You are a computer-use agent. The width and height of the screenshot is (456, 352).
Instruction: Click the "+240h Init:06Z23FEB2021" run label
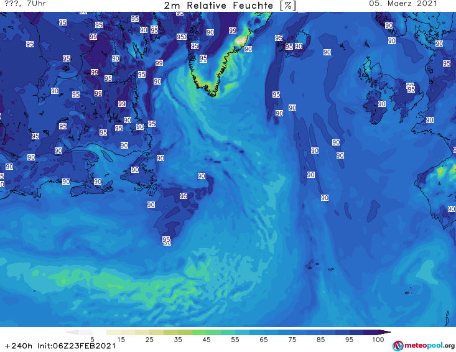(60, 346)
